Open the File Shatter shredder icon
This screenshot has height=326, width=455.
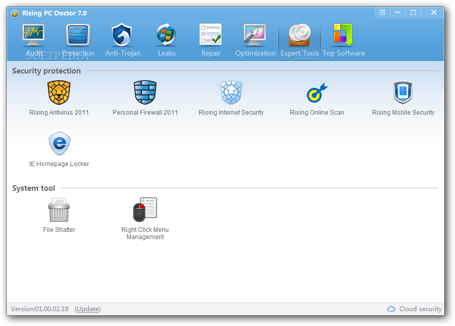coord(59,210)
